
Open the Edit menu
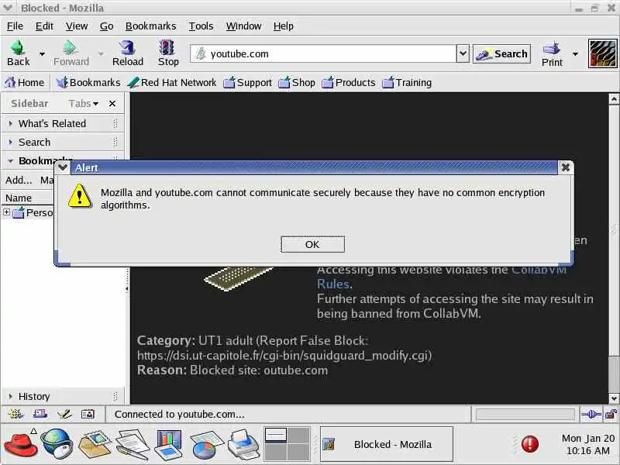44,26
